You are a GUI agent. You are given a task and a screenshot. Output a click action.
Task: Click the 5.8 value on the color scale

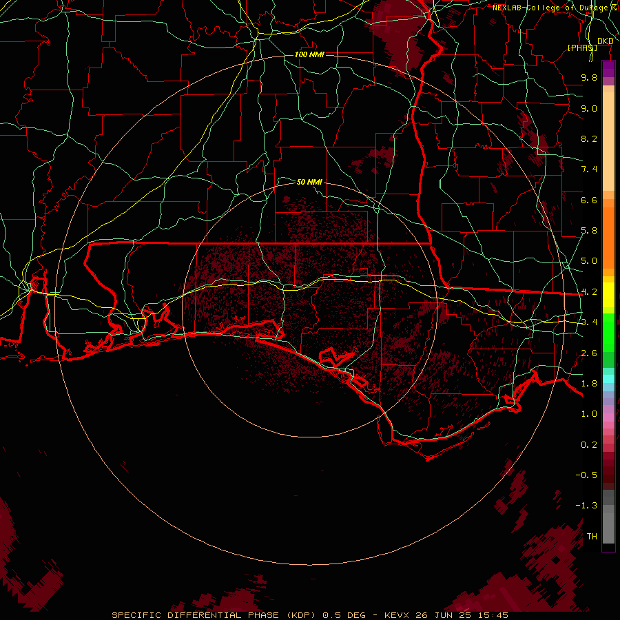click(x=589, y=231)
